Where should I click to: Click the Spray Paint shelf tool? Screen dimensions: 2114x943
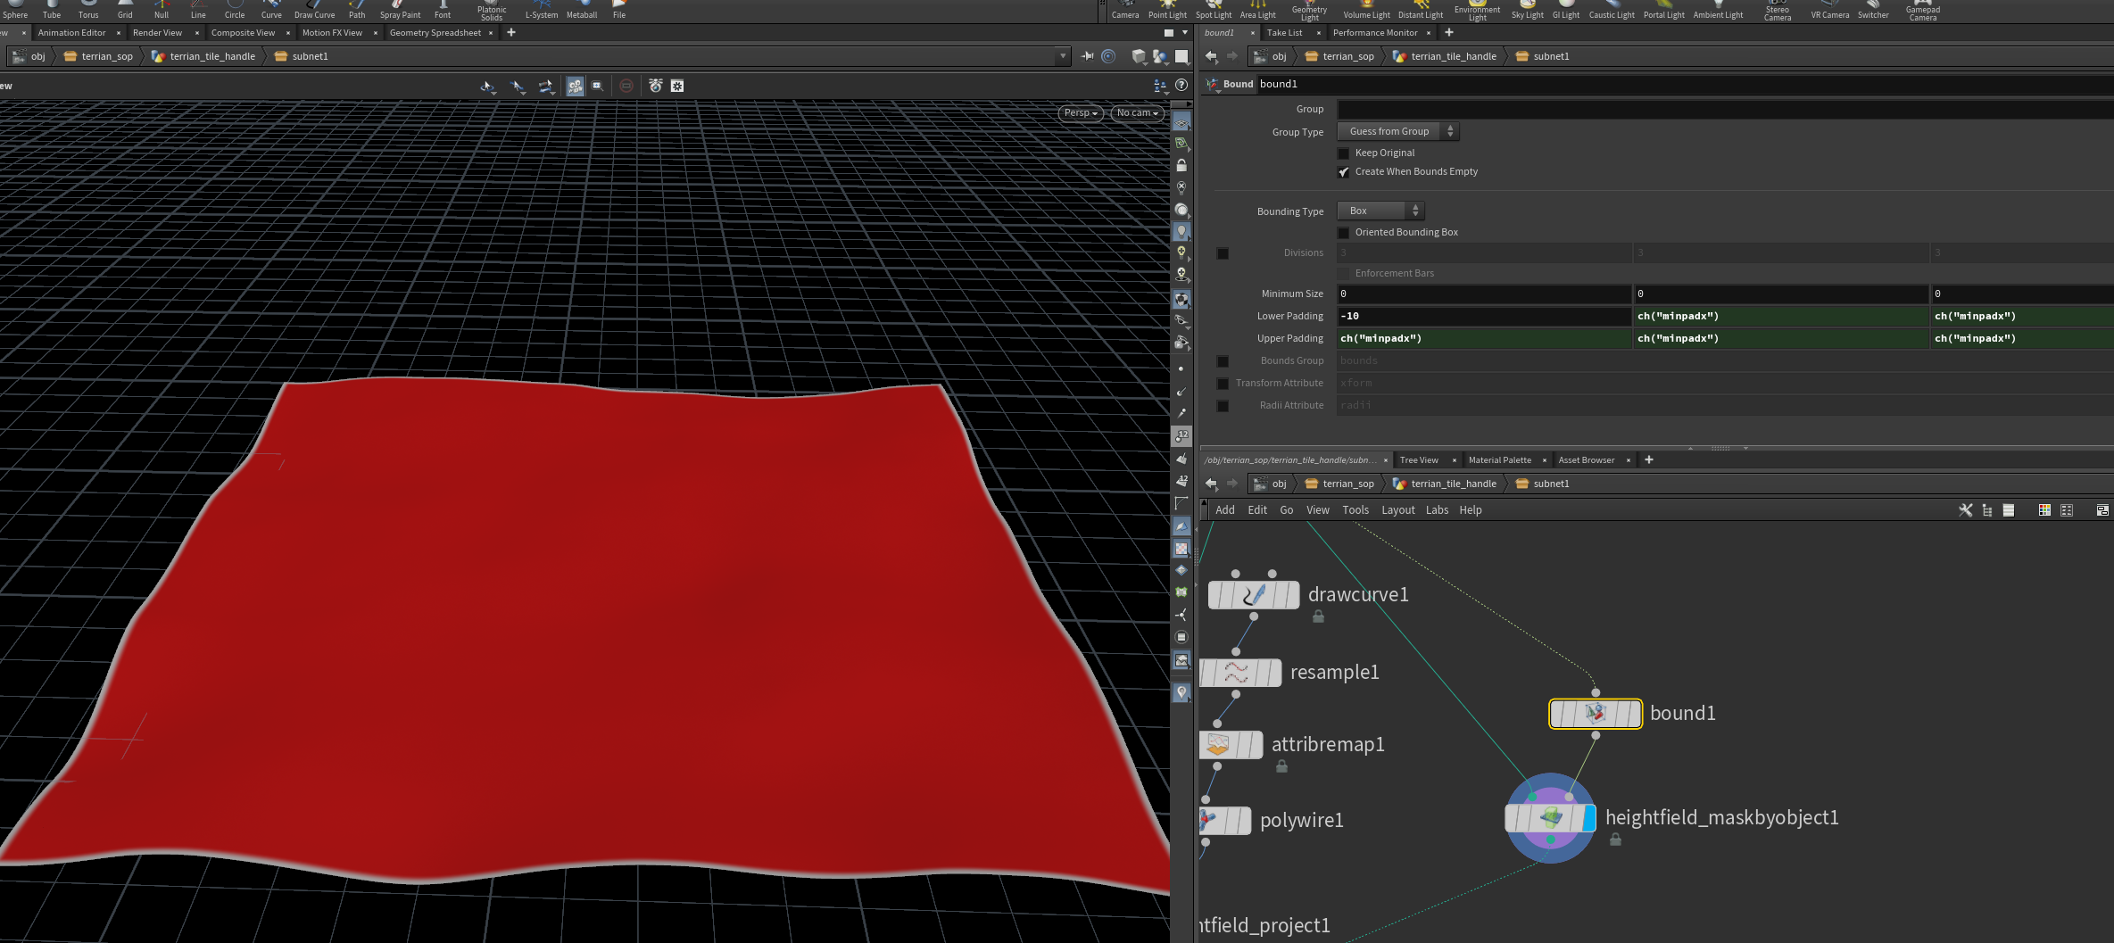point(400,11)
